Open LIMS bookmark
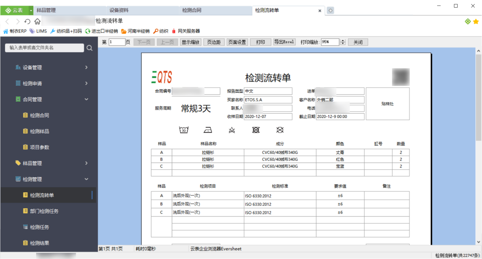The width and height of the screenshot is (482, 259). (x=38, y=31)
